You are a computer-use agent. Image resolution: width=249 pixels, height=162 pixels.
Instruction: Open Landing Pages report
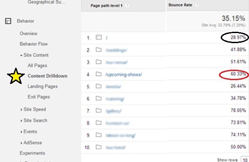43,86
